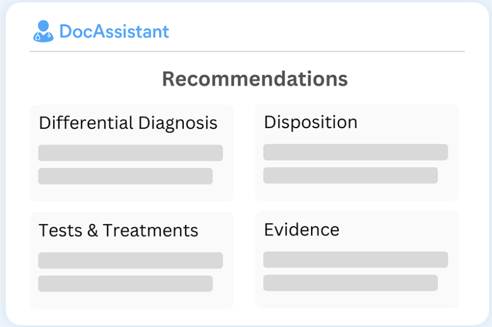Click empty bottom area of Differential Diagnosis card
Image resolution: width=492 pixels, height=327 pixels.
[x=131, y=193]
